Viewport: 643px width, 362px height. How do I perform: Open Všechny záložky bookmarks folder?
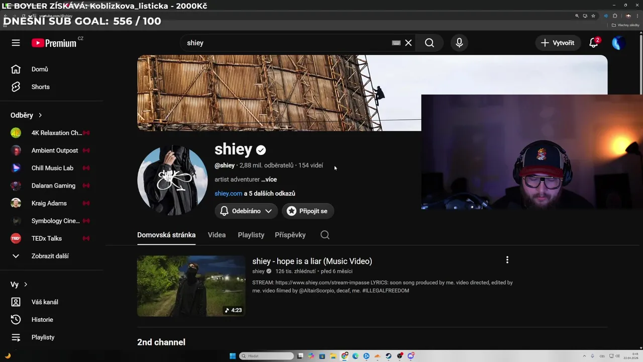tap(625, 25)
